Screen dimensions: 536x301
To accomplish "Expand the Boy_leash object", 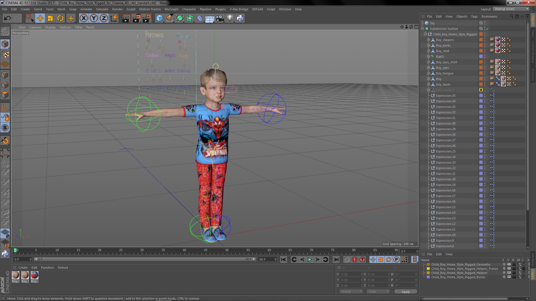I will 428,84.
